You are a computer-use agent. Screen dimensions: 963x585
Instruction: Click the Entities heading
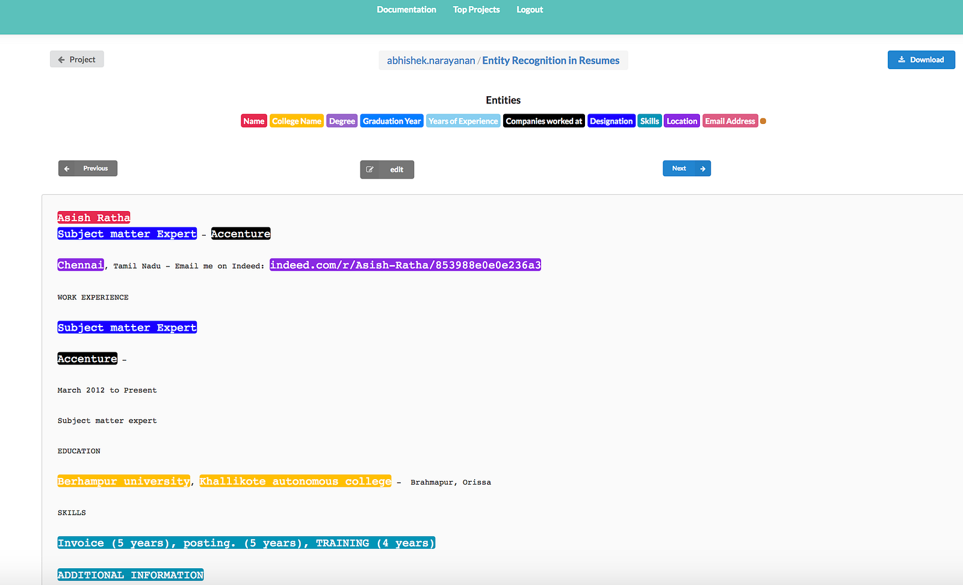[x=503, y=100]
